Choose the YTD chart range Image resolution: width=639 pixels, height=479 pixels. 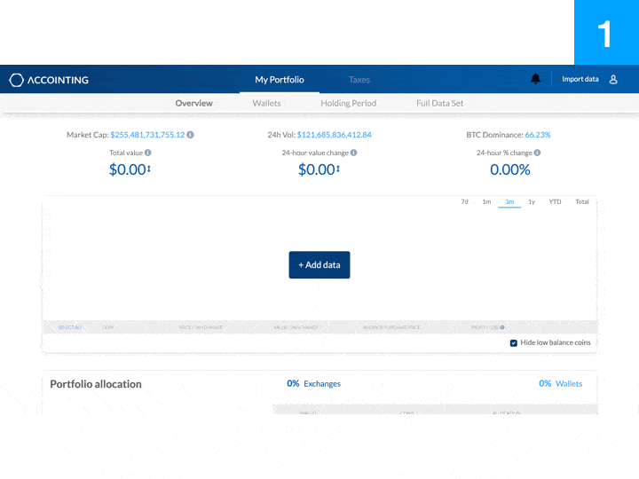point(555,201)
